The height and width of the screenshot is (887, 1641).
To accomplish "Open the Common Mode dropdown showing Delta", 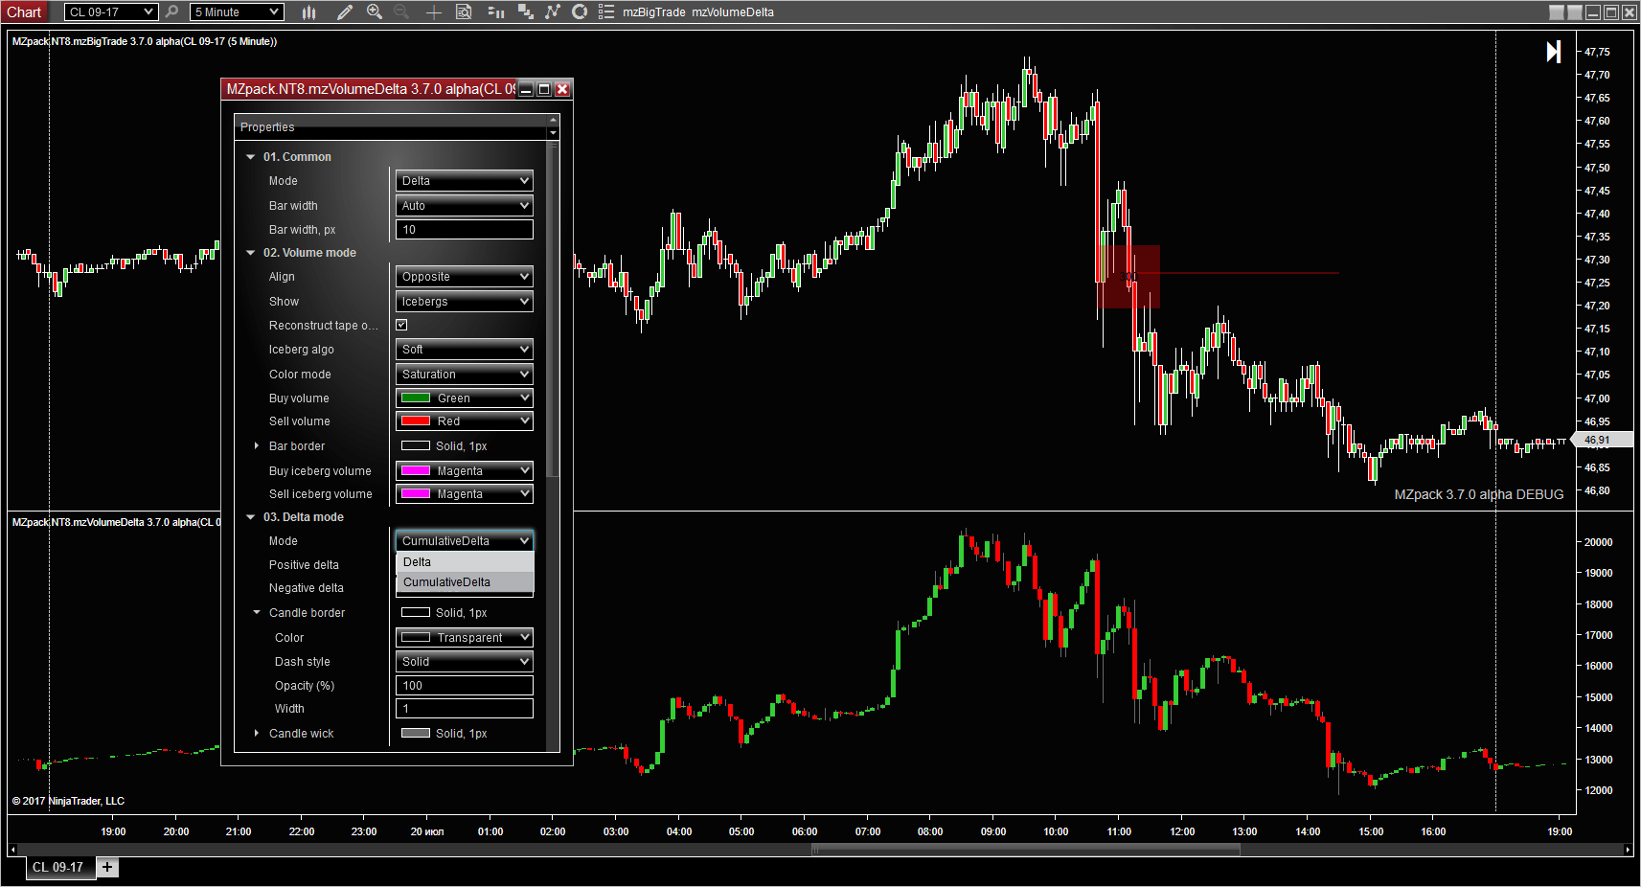I will 465,180.
